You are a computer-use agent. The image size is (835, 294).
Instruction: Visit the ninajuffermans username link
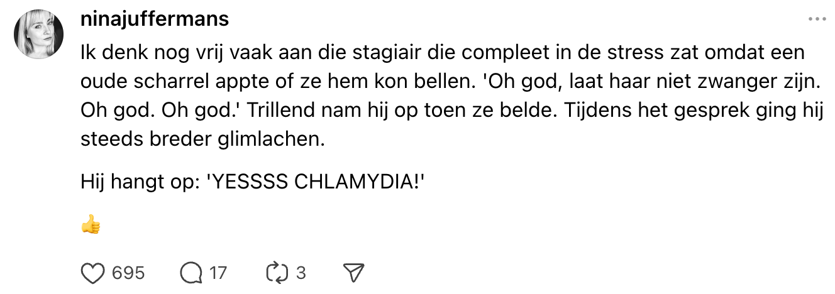click(x=155, y=19)
